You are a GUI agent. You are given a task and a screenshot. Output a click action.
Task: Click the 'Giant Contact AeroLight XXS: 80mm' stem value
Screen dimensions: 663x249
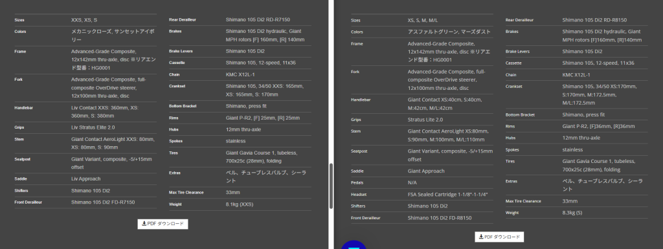tap(113, 143)
